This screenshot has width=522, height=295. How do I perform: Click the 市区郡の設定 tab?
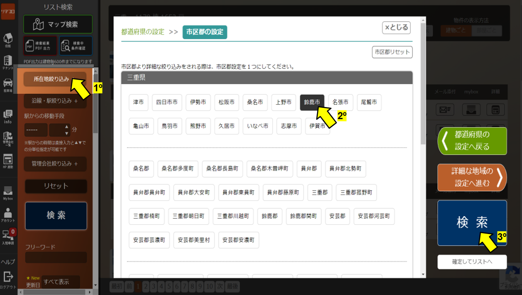[205, 32]
